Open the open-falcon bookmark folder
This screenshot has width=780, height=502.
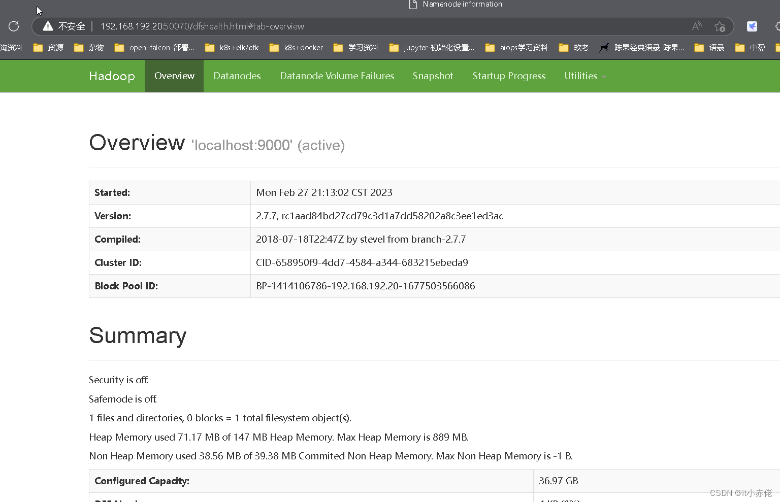point(154,48)
